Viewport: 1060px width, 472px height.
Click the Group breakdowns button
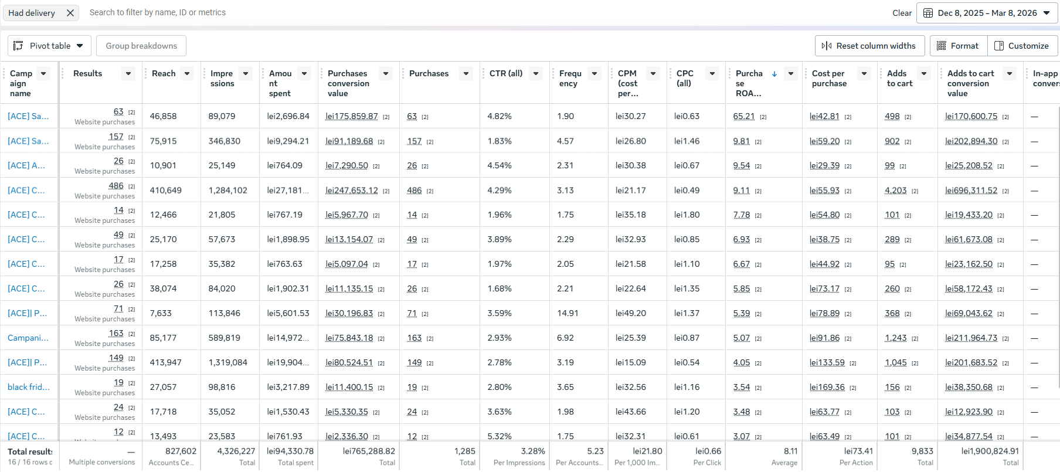[x=141, y=46]
